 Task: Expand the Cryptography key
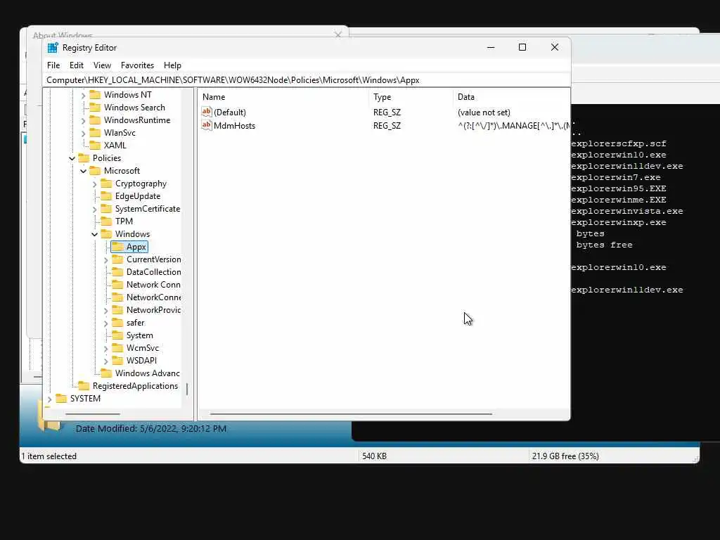coord(95,184)
